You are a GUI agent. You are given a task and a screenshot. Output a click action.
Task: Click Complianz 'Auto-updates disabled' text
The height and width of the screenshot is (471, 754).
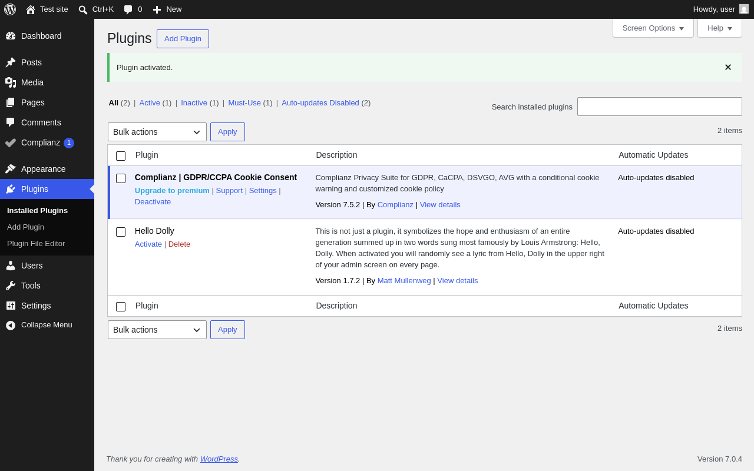click(x=656, y=177)
